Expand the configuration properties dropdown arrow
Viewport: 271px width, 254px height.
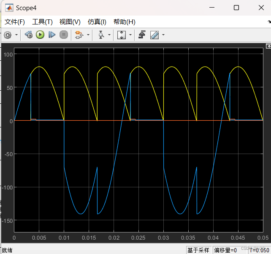[x=16, y=35]
